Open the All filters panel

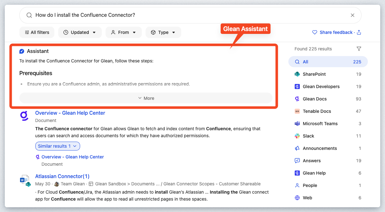coord(37,32)
